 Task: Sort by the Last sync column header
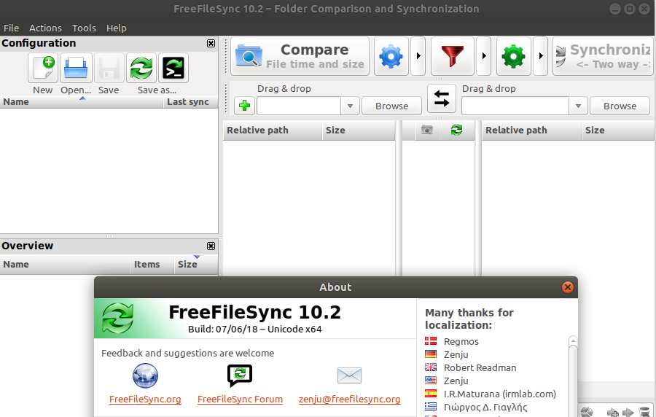click(188, 102)
